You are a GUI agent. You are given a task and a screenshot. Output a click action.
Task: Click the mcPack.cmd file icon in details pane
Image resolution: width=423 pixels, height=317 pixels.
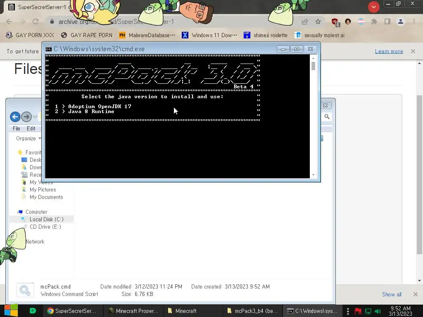[x=25, y=290]
